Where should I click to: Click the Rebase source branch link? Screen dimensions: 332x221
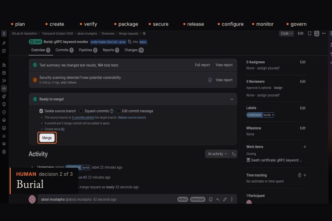(x=132, y=118)
